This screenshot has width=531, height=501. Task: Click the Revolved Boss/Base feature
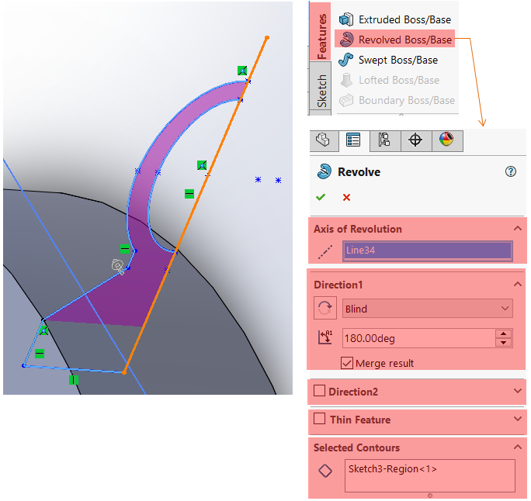click(x=395, y=40)
